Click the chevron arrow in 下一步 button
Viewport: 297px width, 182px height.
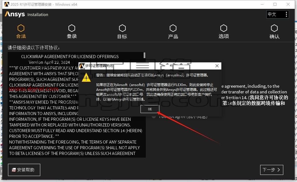pyautogui.click(x=279, y=170)
